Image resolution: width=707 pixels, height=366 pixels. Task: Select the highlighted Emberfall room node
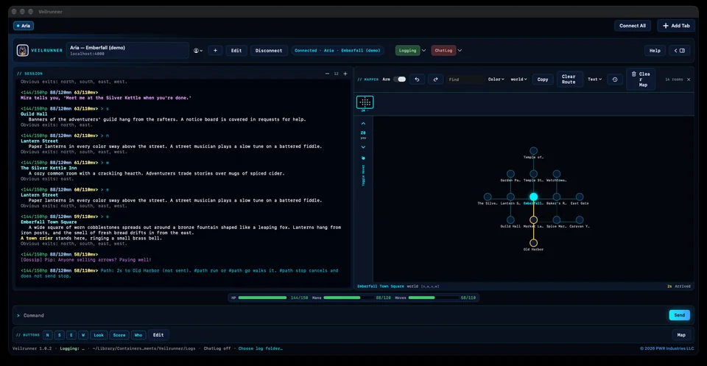click(x=533, y=197)
